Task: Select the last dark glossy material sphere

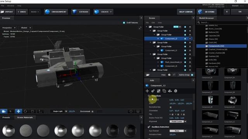Action: [130, 131]
